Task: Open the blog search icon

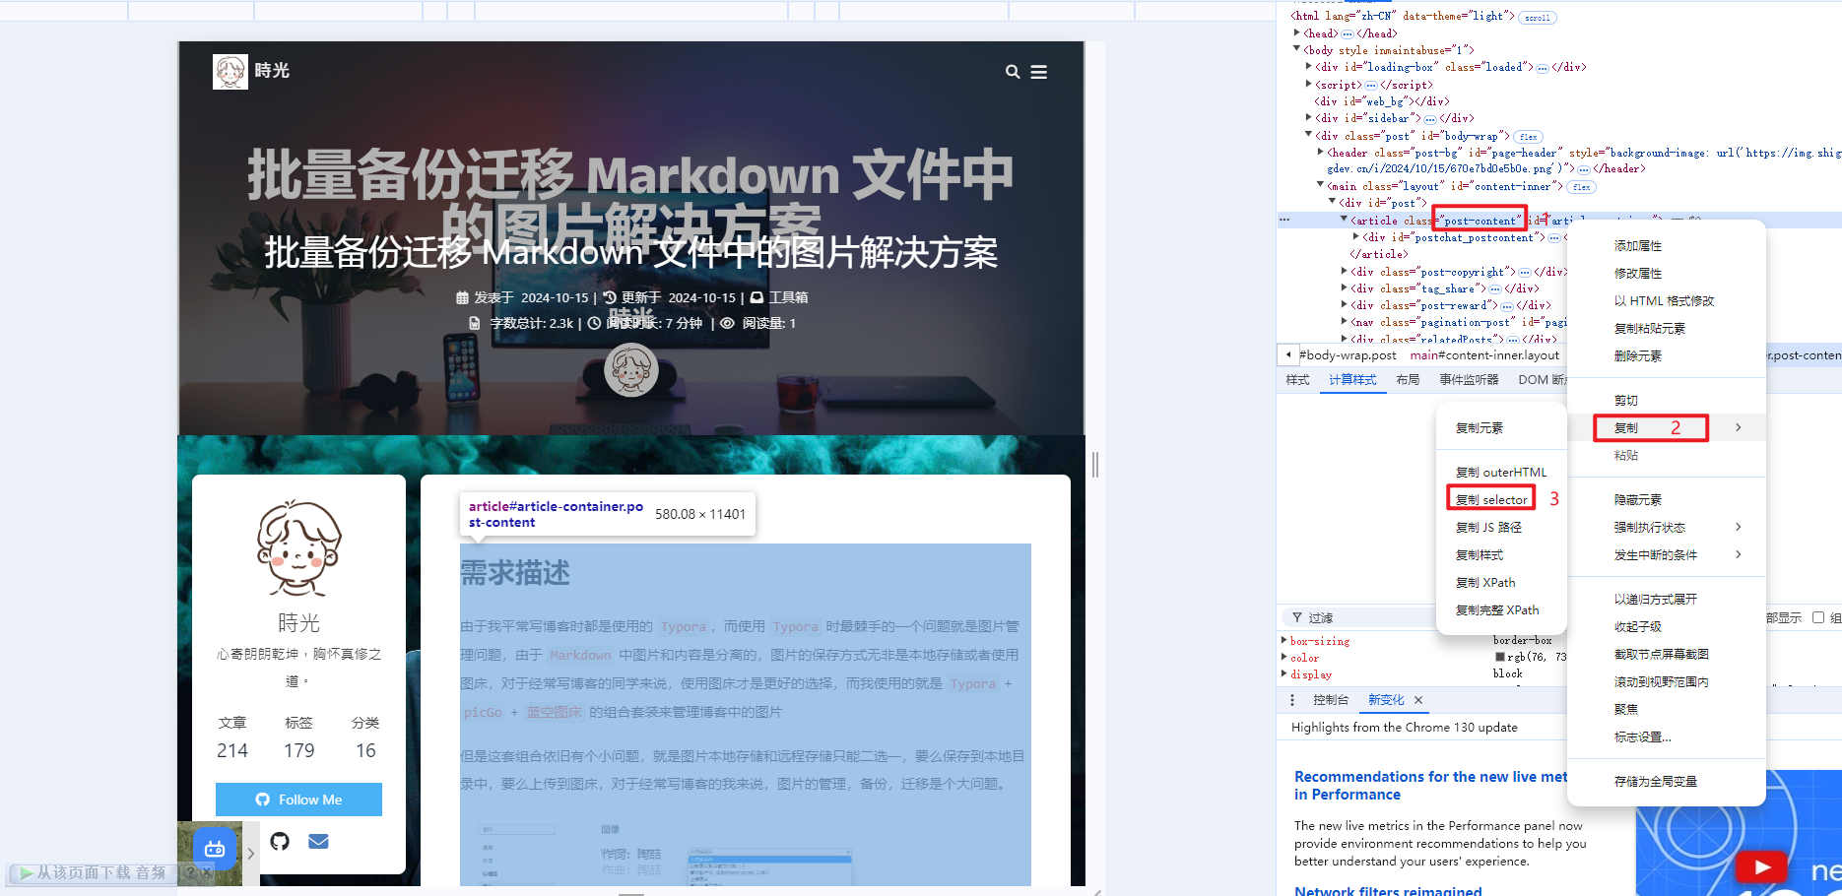Action: click(1012, 72)
